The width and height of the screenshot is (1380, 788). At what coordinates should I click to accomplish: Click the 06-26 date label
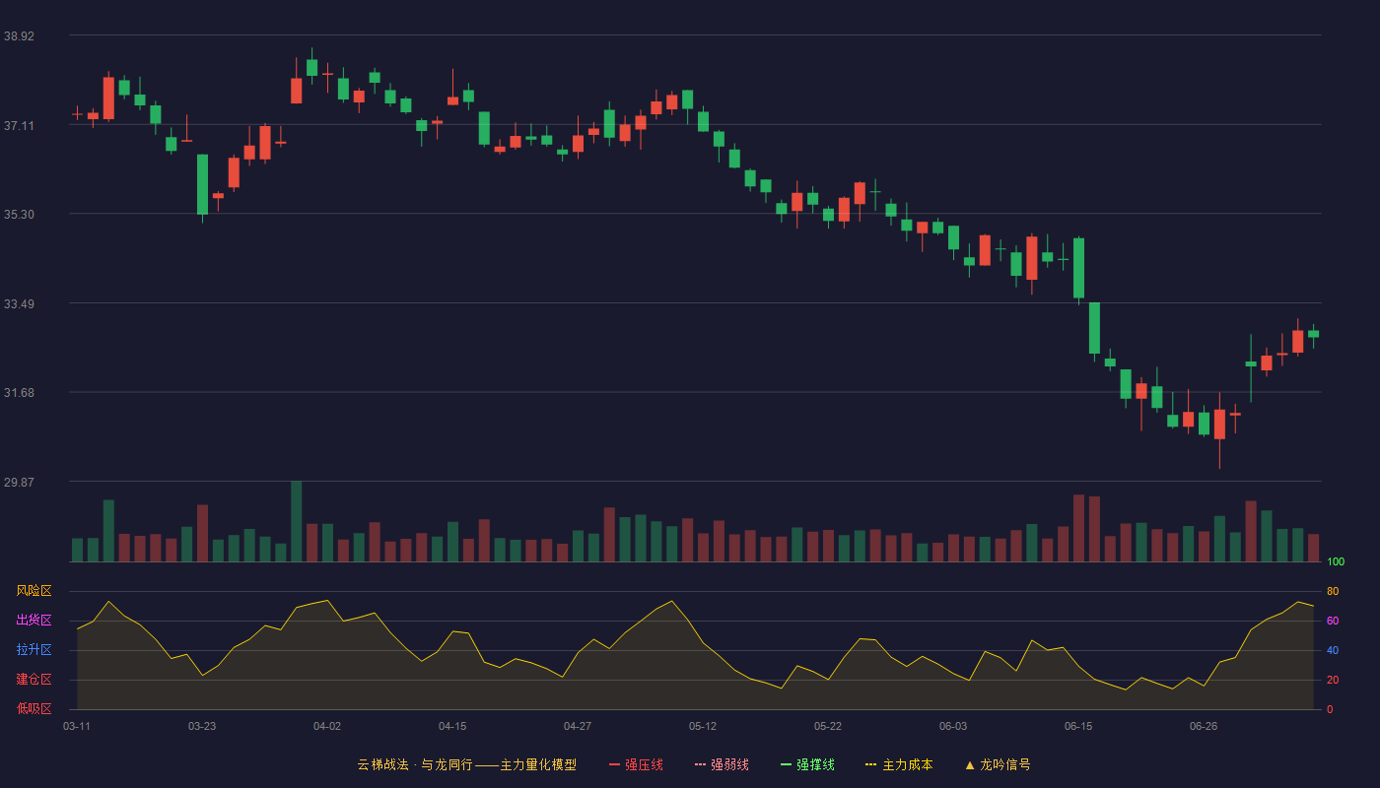coord(1204,726)
